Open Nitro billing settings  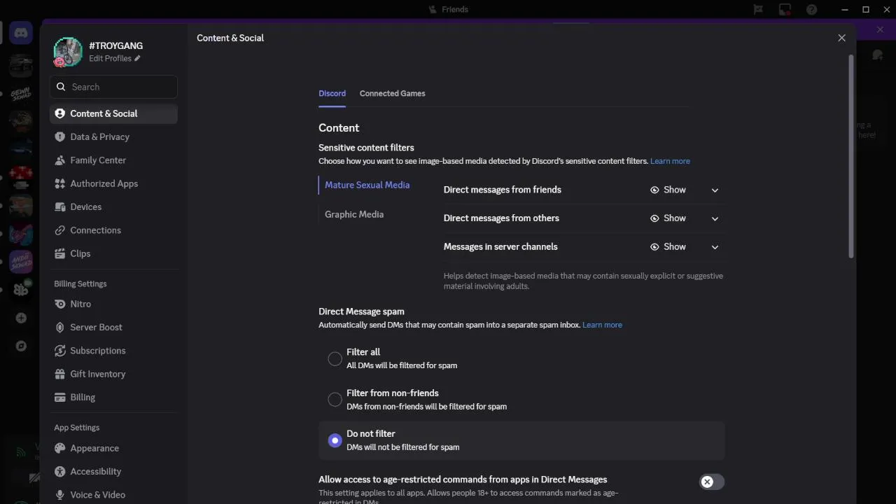pos(80,304)
